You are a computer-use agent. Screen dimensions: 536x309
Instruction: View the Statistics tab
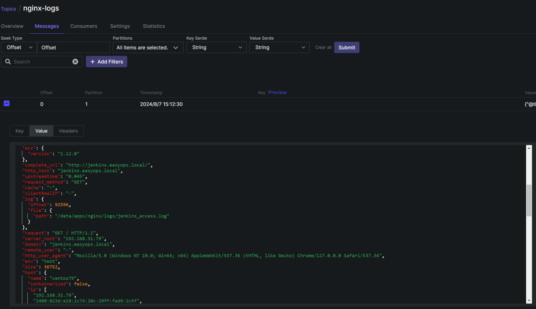pos(154,26)
